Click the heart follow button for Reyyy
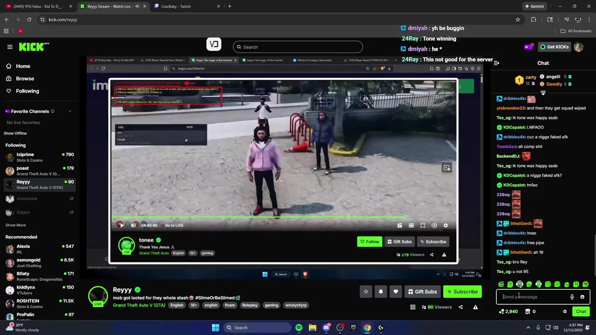The image size is (596, 335). tap(396, 292)
